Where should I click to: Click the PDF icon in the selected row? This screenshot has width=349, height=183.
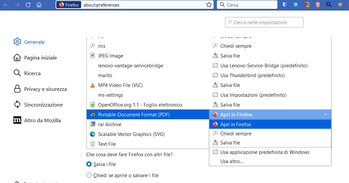93,114
